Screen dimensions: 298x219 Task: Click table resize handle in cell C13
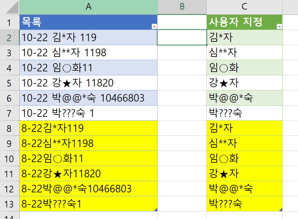click(x=281, y=210)
